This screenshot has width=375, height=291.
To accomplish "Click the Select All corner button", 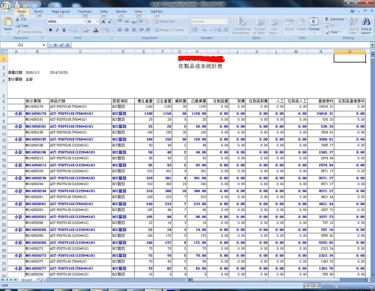I will click(4, 52).
